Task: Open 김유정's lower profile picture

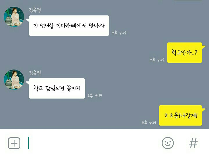Action: pyautogui.click(x=14, y=79)
